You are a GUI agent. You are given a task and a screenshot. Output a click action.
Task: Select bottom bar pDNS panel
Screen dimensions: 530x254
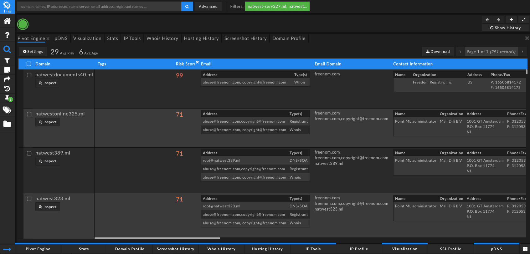click(x=497, y=249)
